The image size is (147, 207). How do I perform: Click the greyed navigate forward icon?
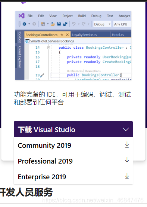[34, 24]
